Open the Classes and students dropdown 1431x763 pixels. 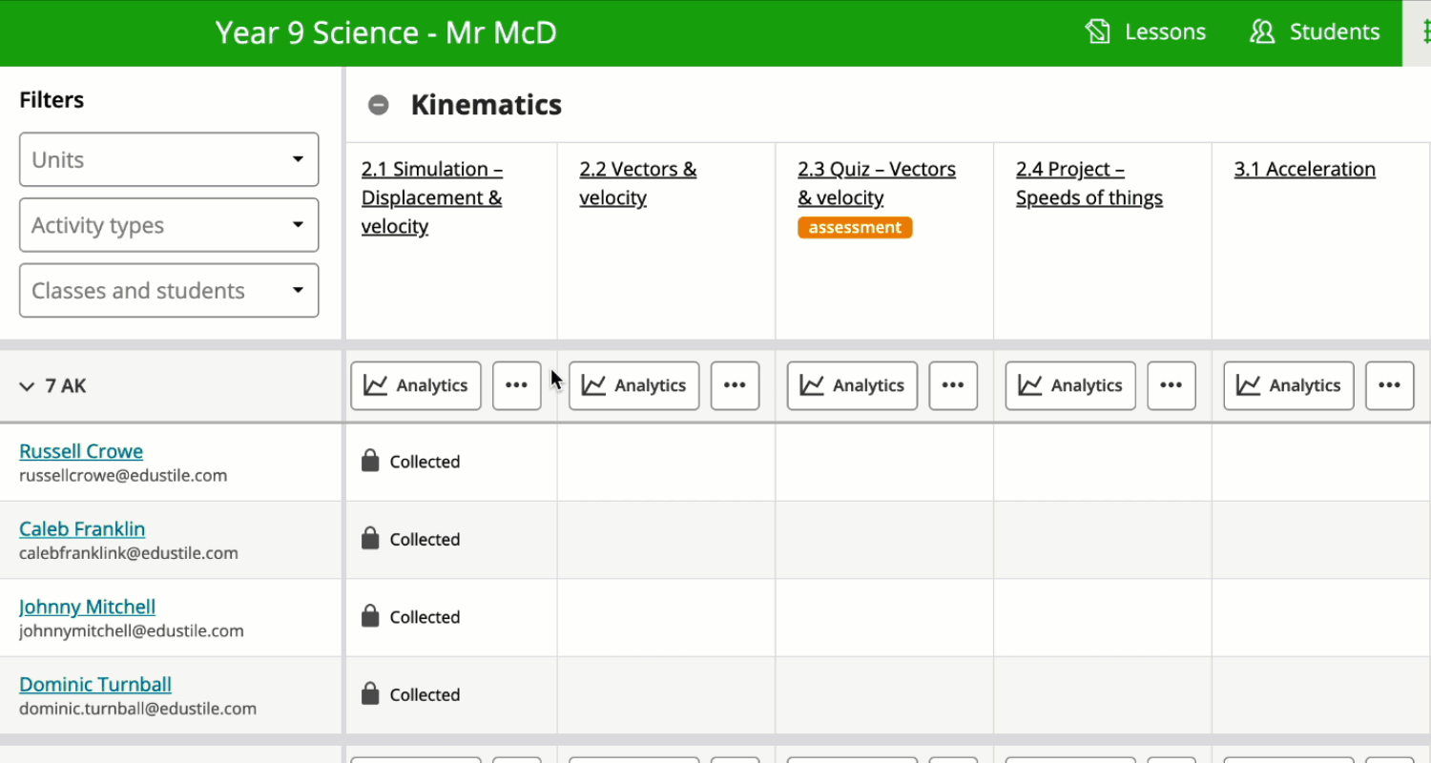tap(169, 291)
